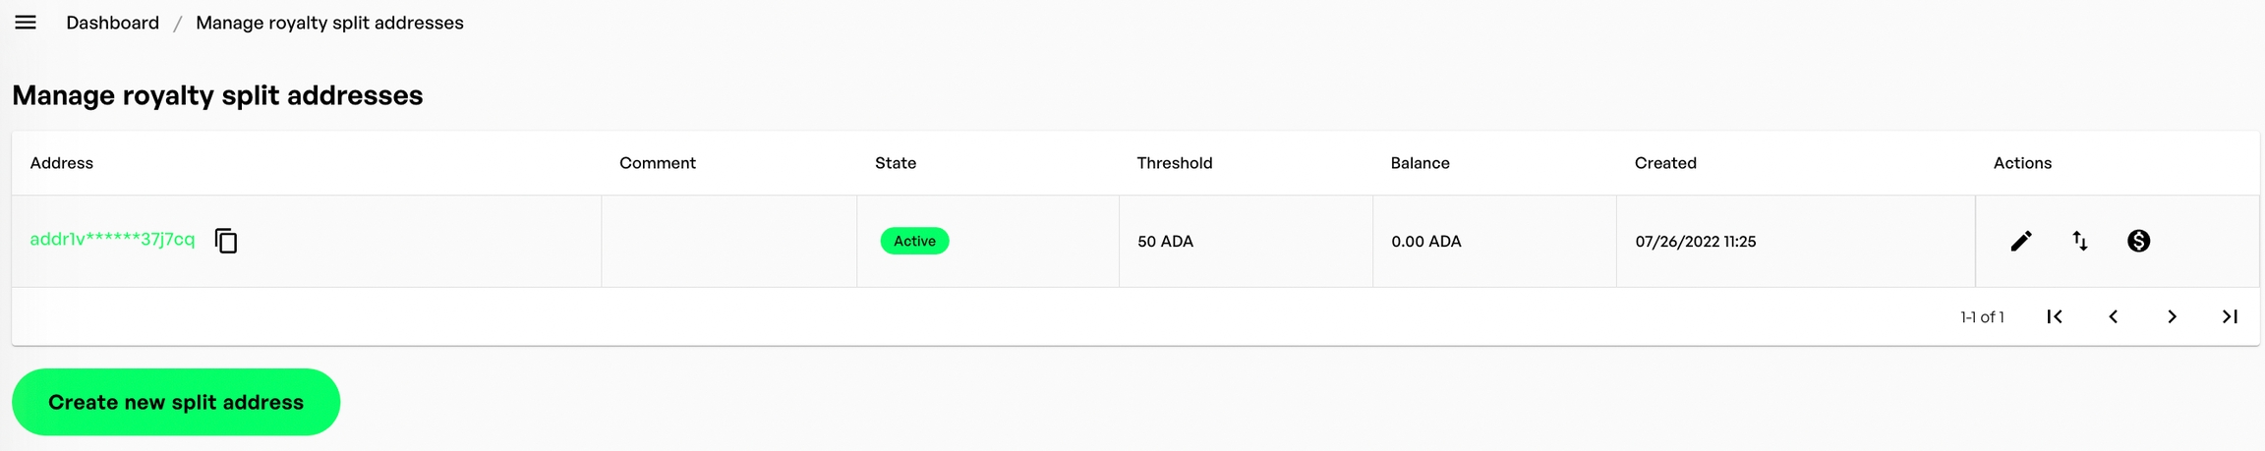This screenshot has height=451, width=2265.
Task: Click the Threshold column header
Action: pos(1174,163)
